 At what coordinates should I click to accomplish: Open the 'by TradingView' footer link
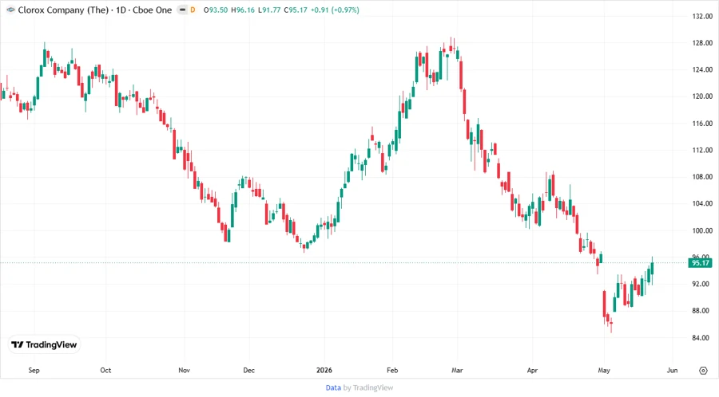click(368, 388)
